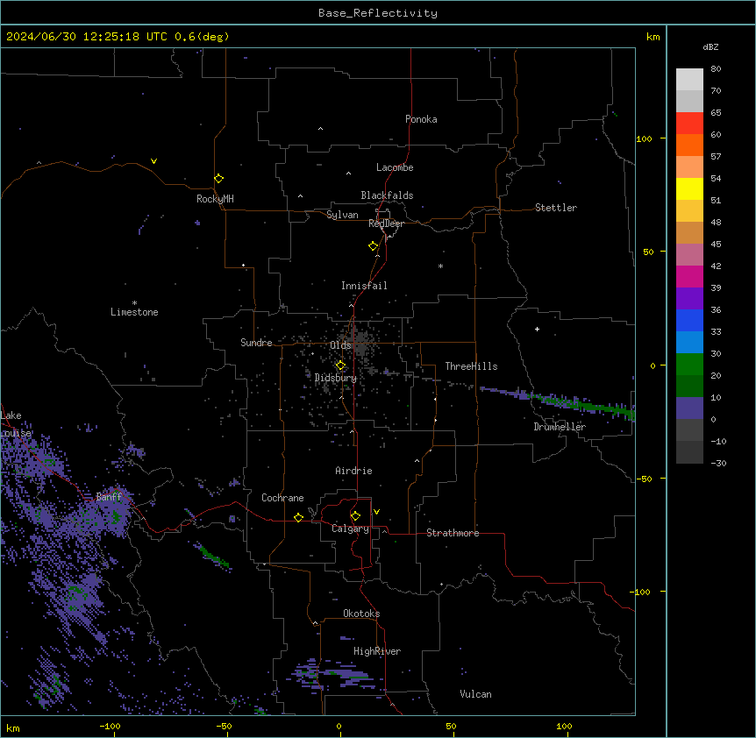The height and width of the screenshot is (738, 756).
Task: Click the -30 dBZ legend value
Action: pos(718,463)
